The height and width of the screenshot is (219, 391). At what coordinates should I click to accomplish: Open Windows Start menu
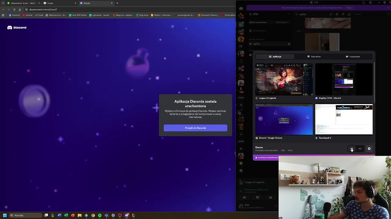5,215
